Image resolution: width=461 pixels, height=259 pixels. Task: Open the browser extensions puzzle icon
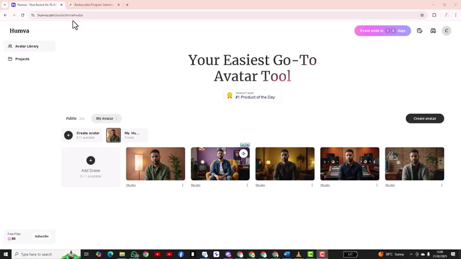click(434, 15)
